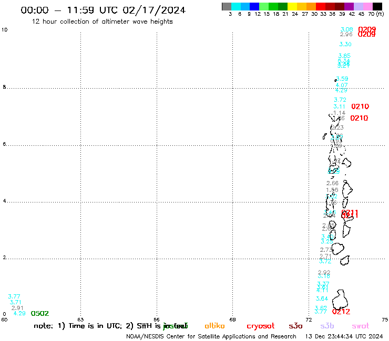The height and width of the screenshot is (341, 389).
Task: Click the 's3a' satellite legend label
Action: 295,326
